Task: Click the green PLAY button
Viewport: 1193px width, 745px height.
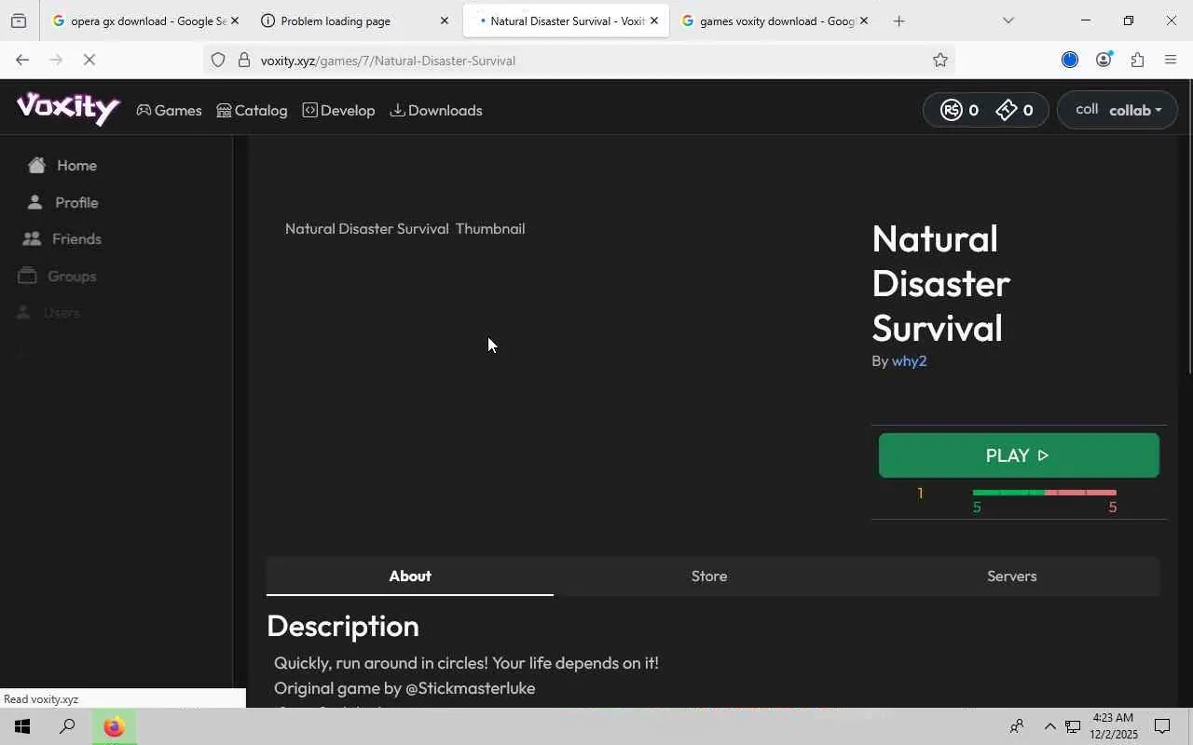Action: pyautogui.click(x=1019, y=455)
